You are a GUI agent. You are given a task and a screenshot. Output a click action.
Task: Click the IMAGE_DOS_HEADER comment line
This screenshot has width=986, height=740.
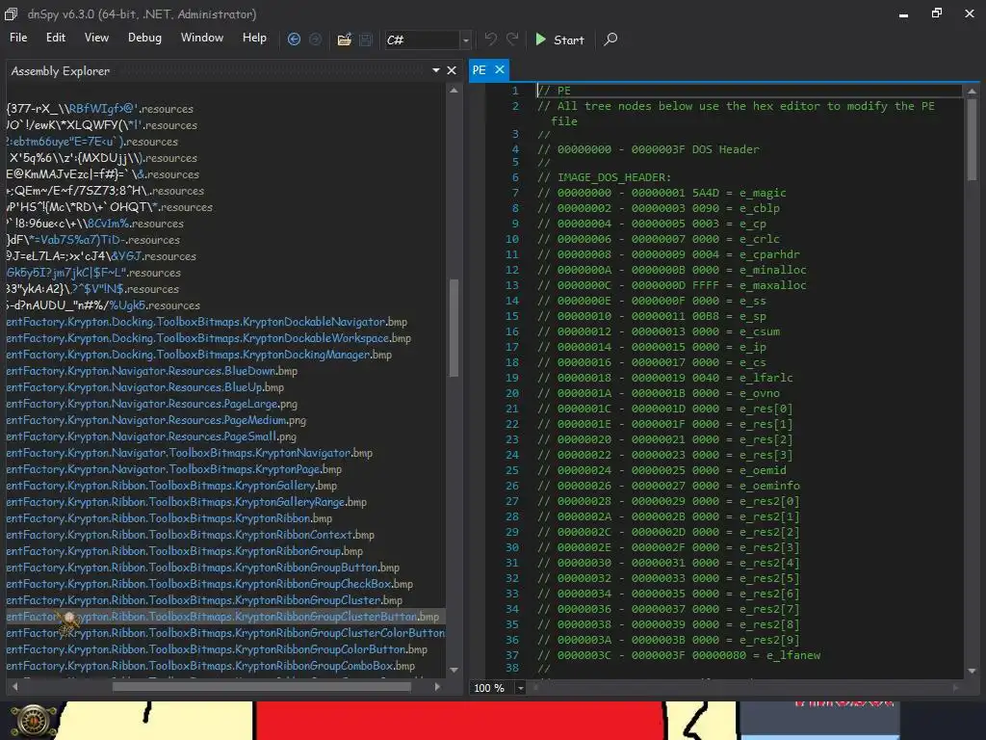pos(604,177)
